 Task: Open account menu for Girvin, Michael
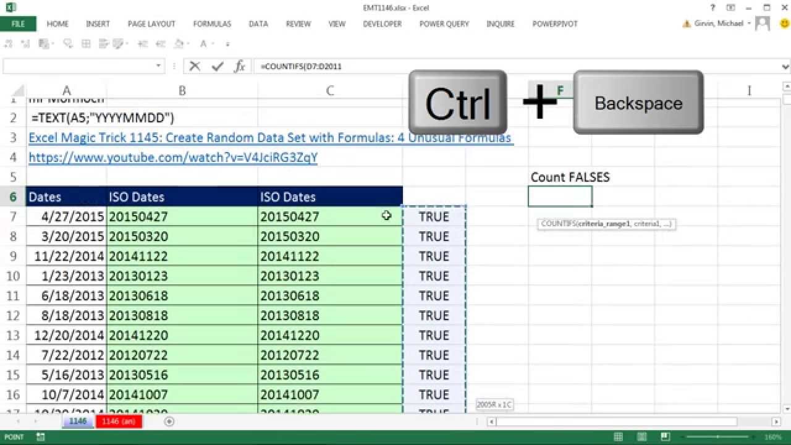coord(722,23)
